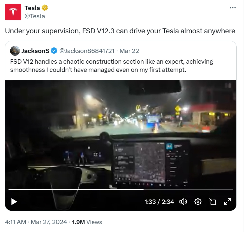Open video settings gear
This screenshot has height=232, width=244.
click(198, 202)
